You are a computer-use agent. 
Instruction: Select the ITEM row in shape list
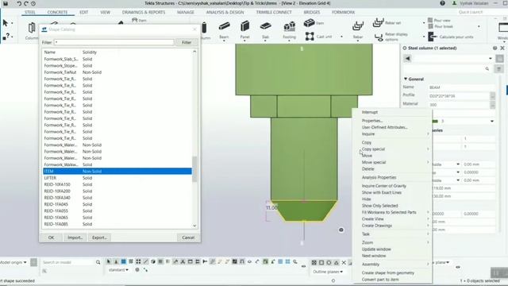click(x=117, y=172)
